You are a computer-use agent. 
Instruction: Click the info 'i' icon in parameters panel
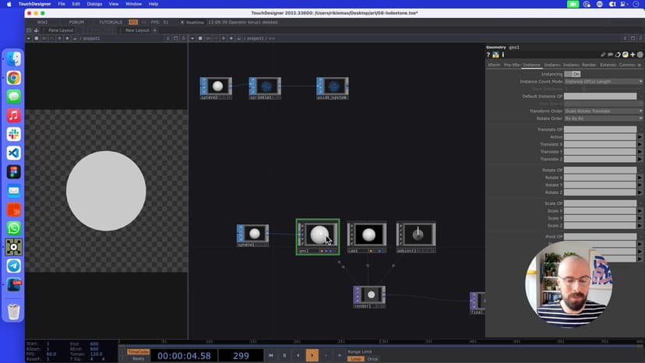(x=503, y=55)
